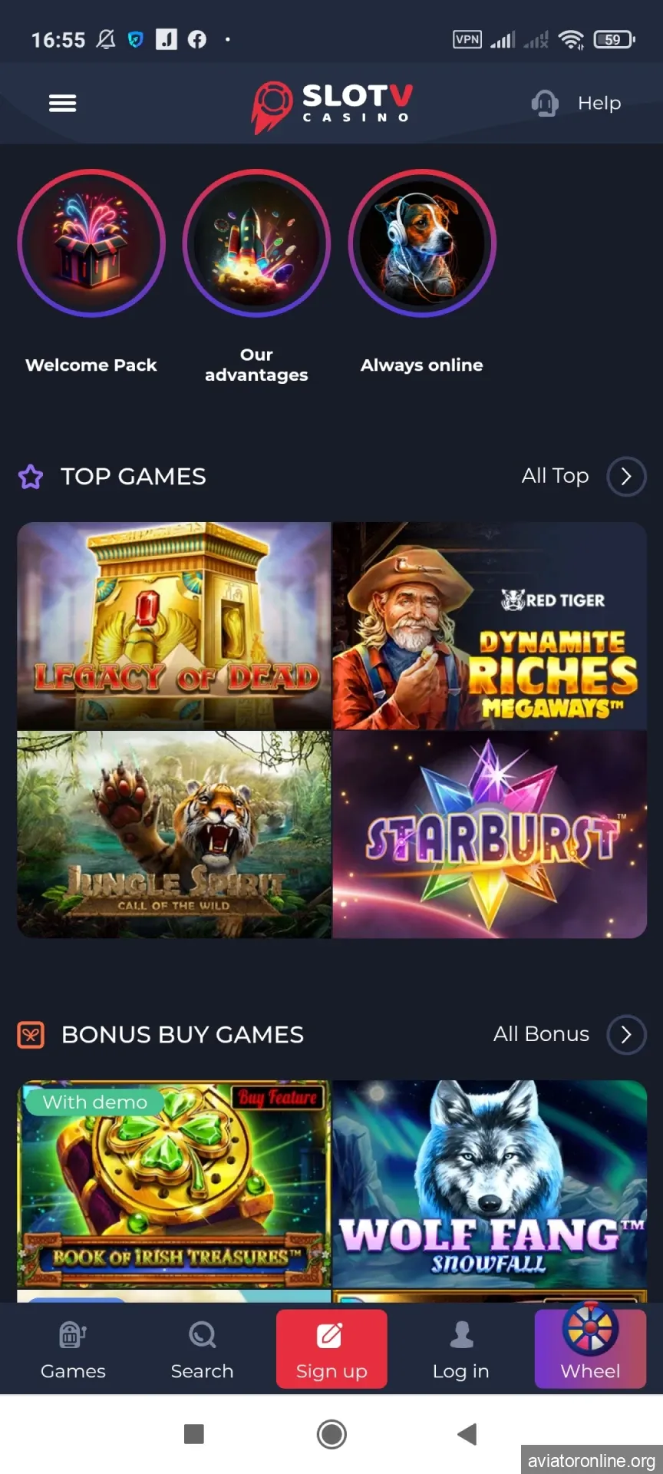The image size is (663, 1474).
Task: Open Wolf Fang Snowfall game
Action: coord(490,1184)
